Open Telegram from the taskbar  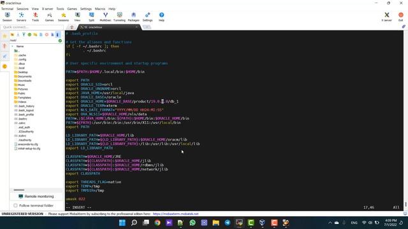[x=228, y=223]
